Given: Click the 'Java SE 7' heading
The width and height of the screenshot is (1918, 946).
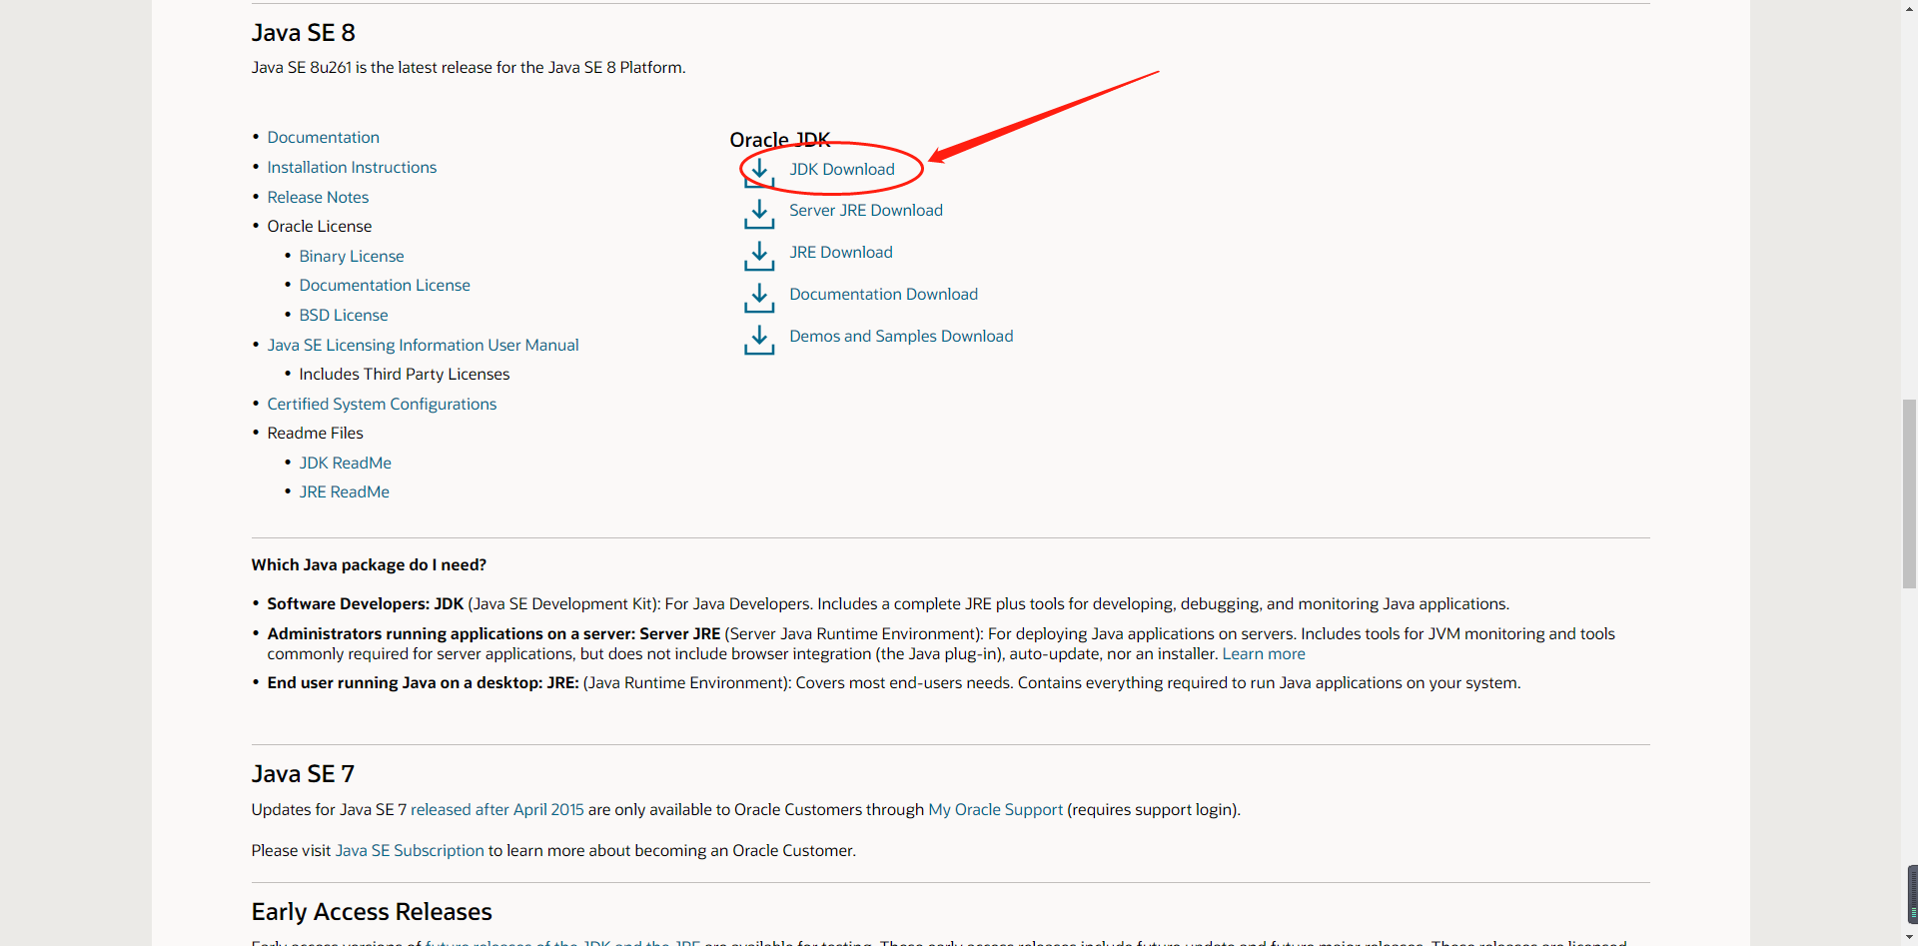Looking at the screenshot, I should [x=303, y=774].
